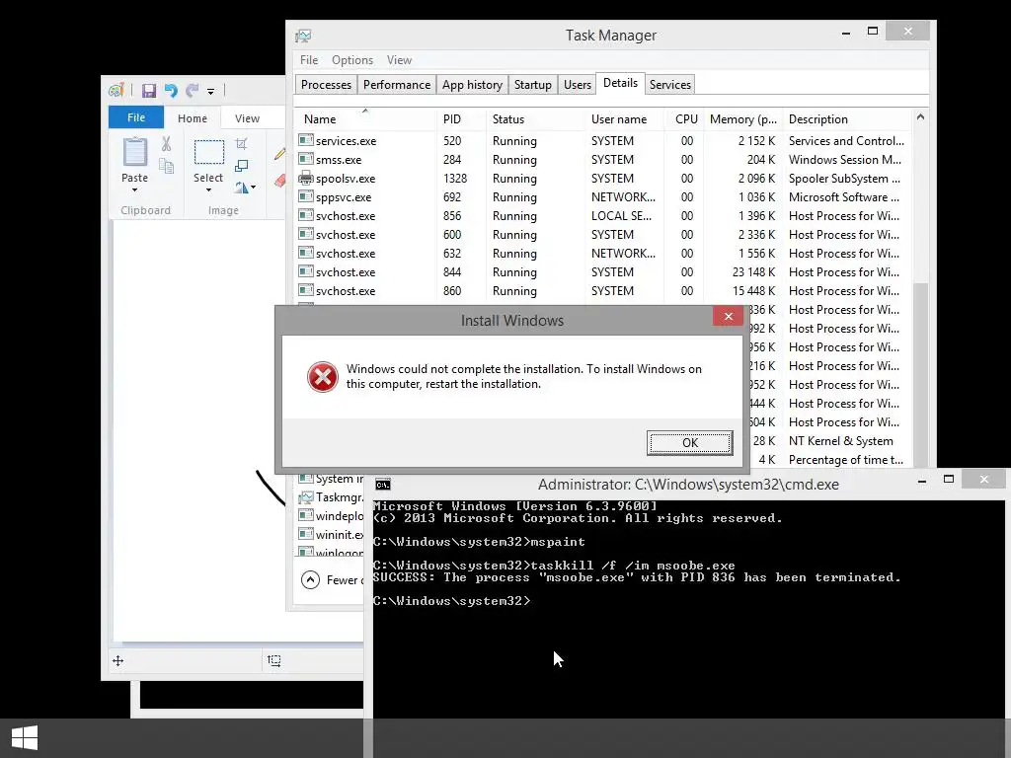The height and width of the screenshot is (758, 1011).
Task: Select the smss.exe process row
Action: coord(603,159)
